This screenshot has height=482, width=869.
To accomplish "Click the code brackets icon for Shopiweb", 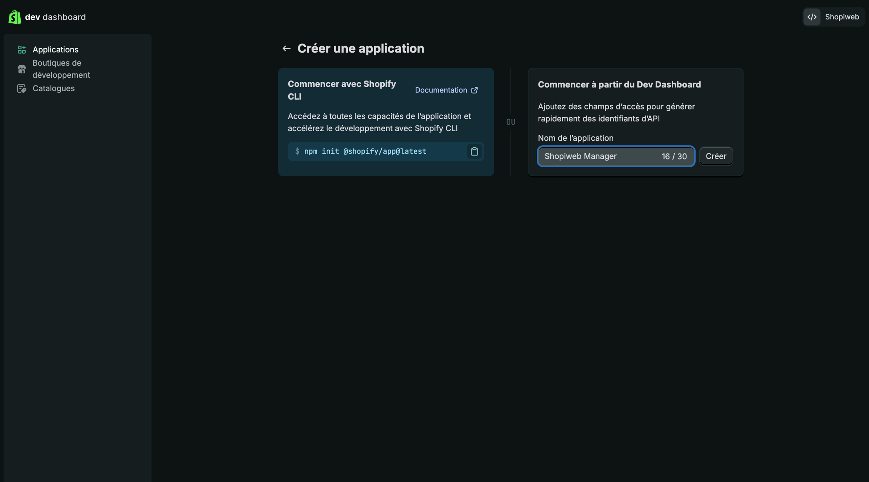I will click(x=812, y=17).
